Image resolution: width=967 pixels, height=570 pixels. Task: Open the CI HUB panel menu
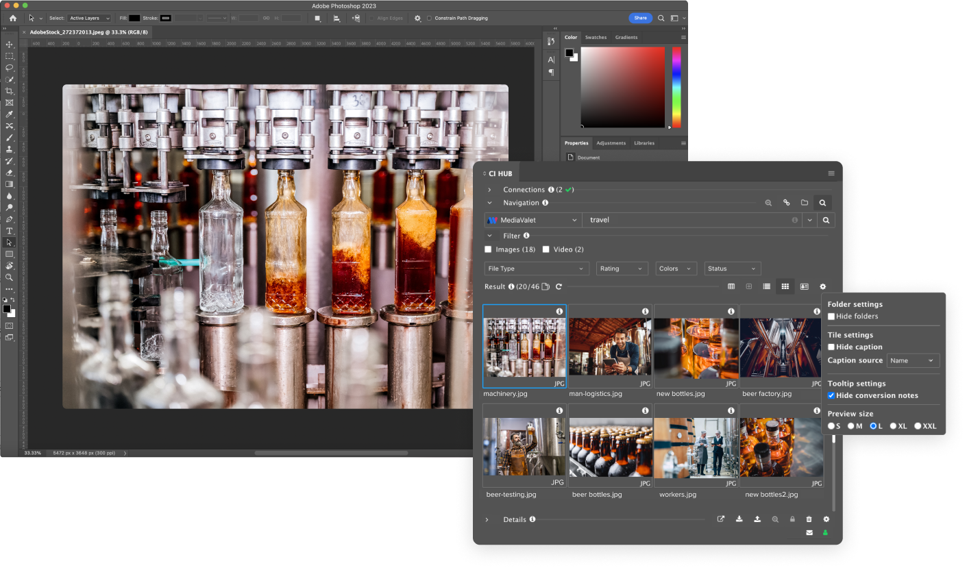click(x=831, y=174)
